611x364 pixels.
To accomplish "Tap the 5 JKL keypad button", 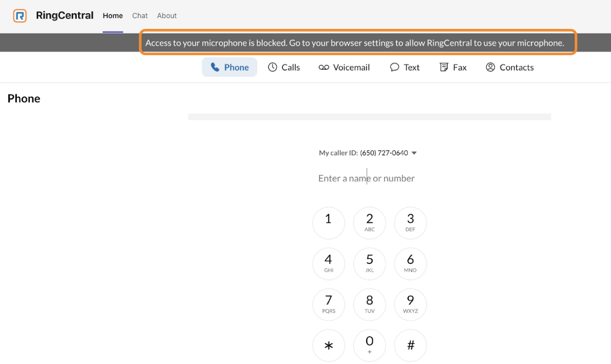I will [x=369, y=264].
